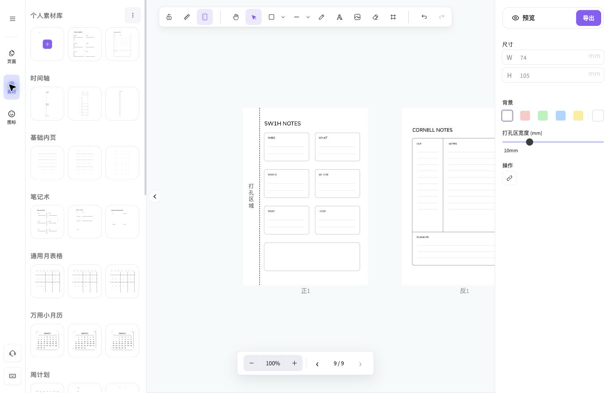Toggle the ruler display

tap(187, 17)
